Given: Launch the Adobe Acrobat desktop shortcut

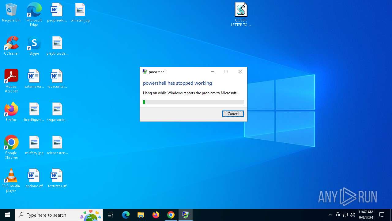Looking at the screenshot, I should click(x=11, y=81).
